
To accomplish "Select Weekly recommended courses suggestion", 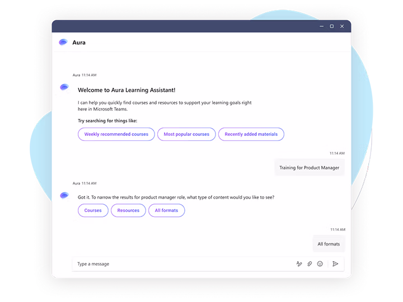I will 116,134.
